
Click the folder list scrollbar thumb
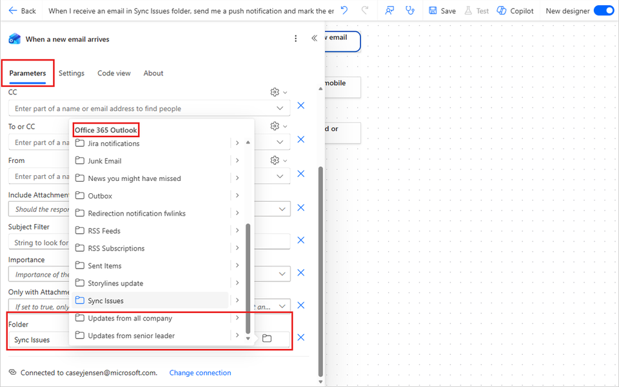[248, 278]
